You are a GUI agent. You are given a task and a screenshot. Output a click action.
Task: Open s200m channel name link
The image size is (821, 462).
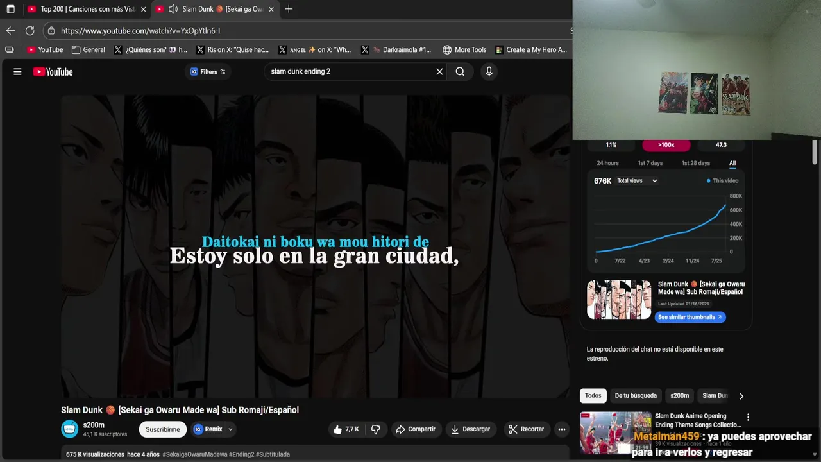(x=94, y=425)
